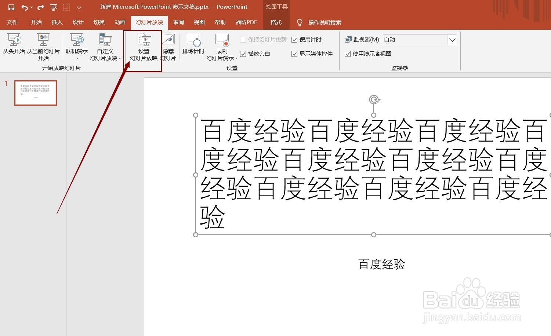
Task: Switch to the 插入 ribbon tab
Action: 57,22
